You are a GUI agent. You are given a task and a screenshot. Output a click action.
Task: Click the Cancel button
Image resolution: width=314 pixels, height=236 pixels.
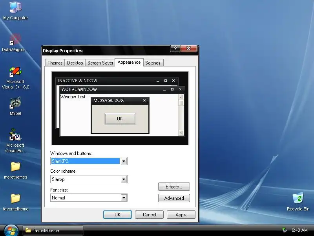click(150, 214)
